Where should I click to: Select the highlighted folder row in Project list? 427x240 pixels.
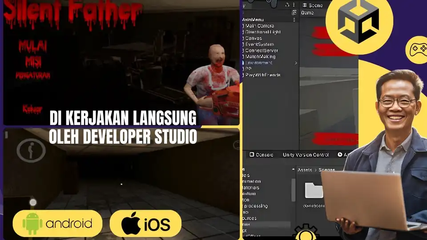click(x=266, y=224)
